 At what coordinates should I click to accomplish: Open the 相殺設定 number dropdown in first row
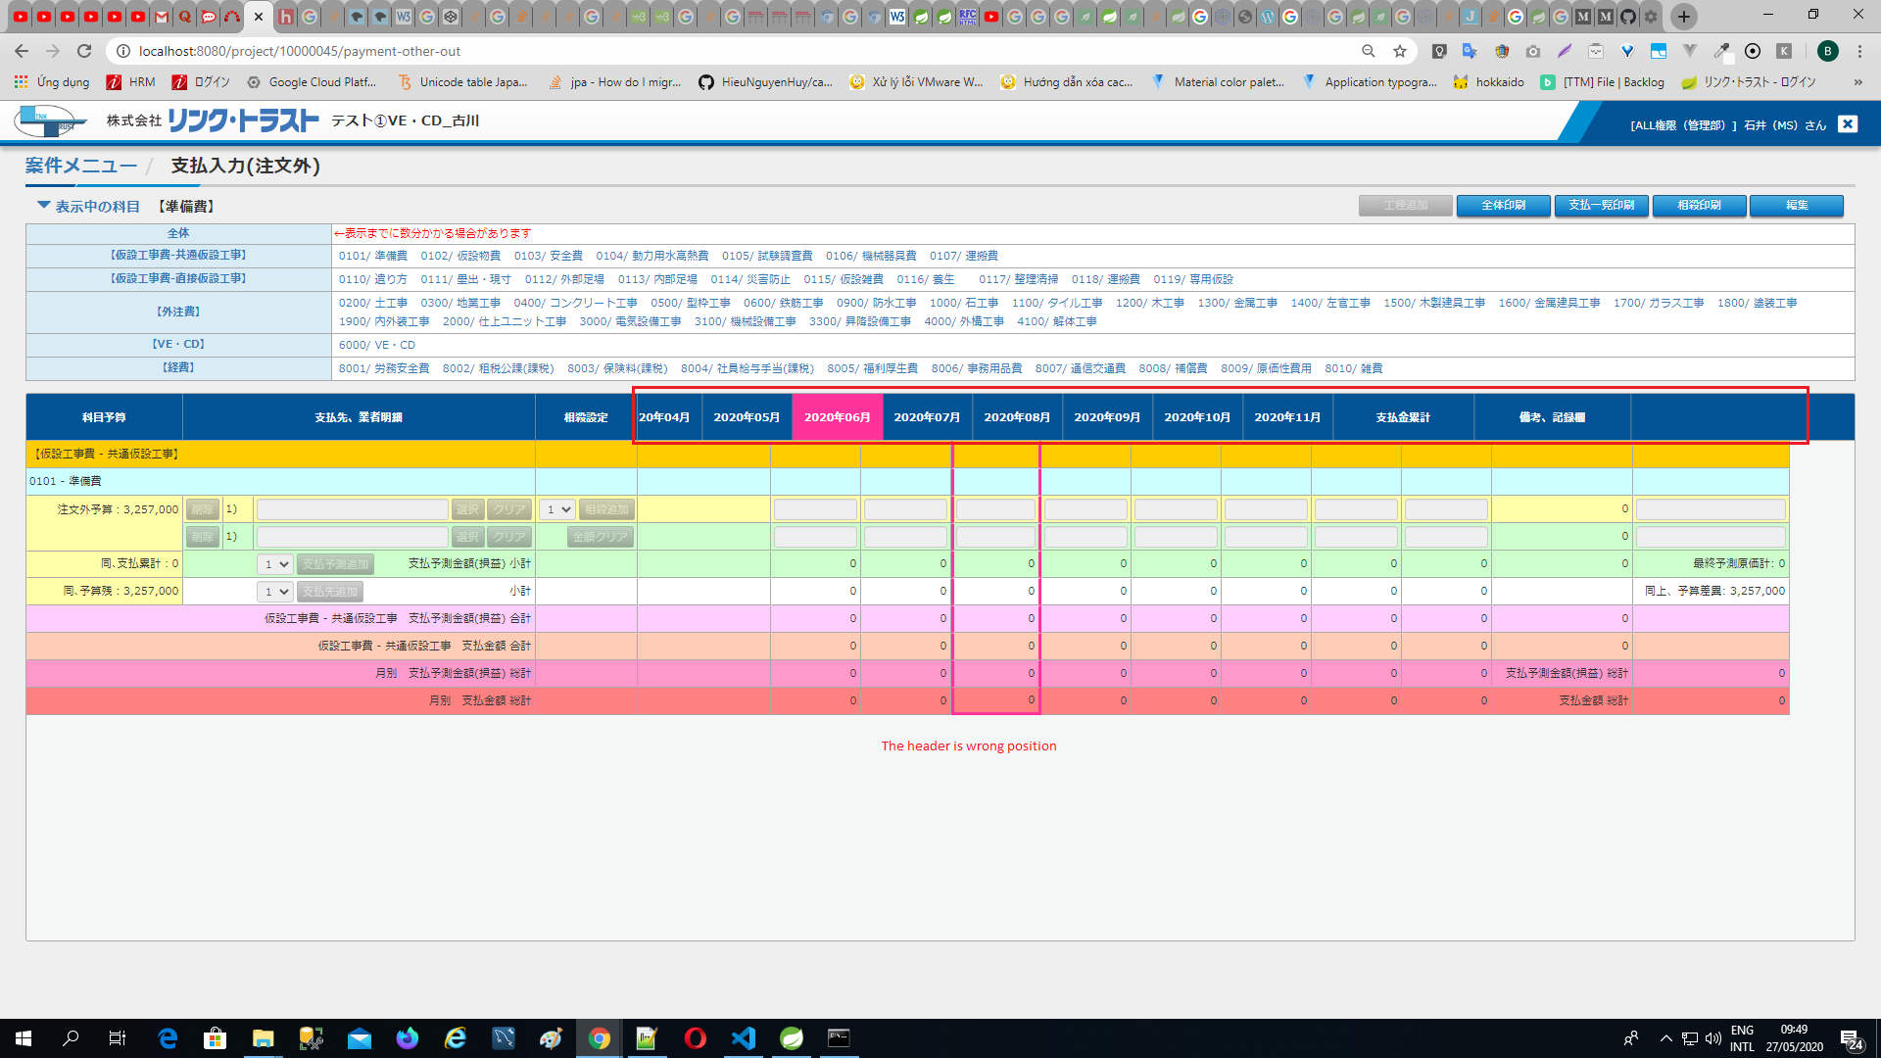(557, 509)
